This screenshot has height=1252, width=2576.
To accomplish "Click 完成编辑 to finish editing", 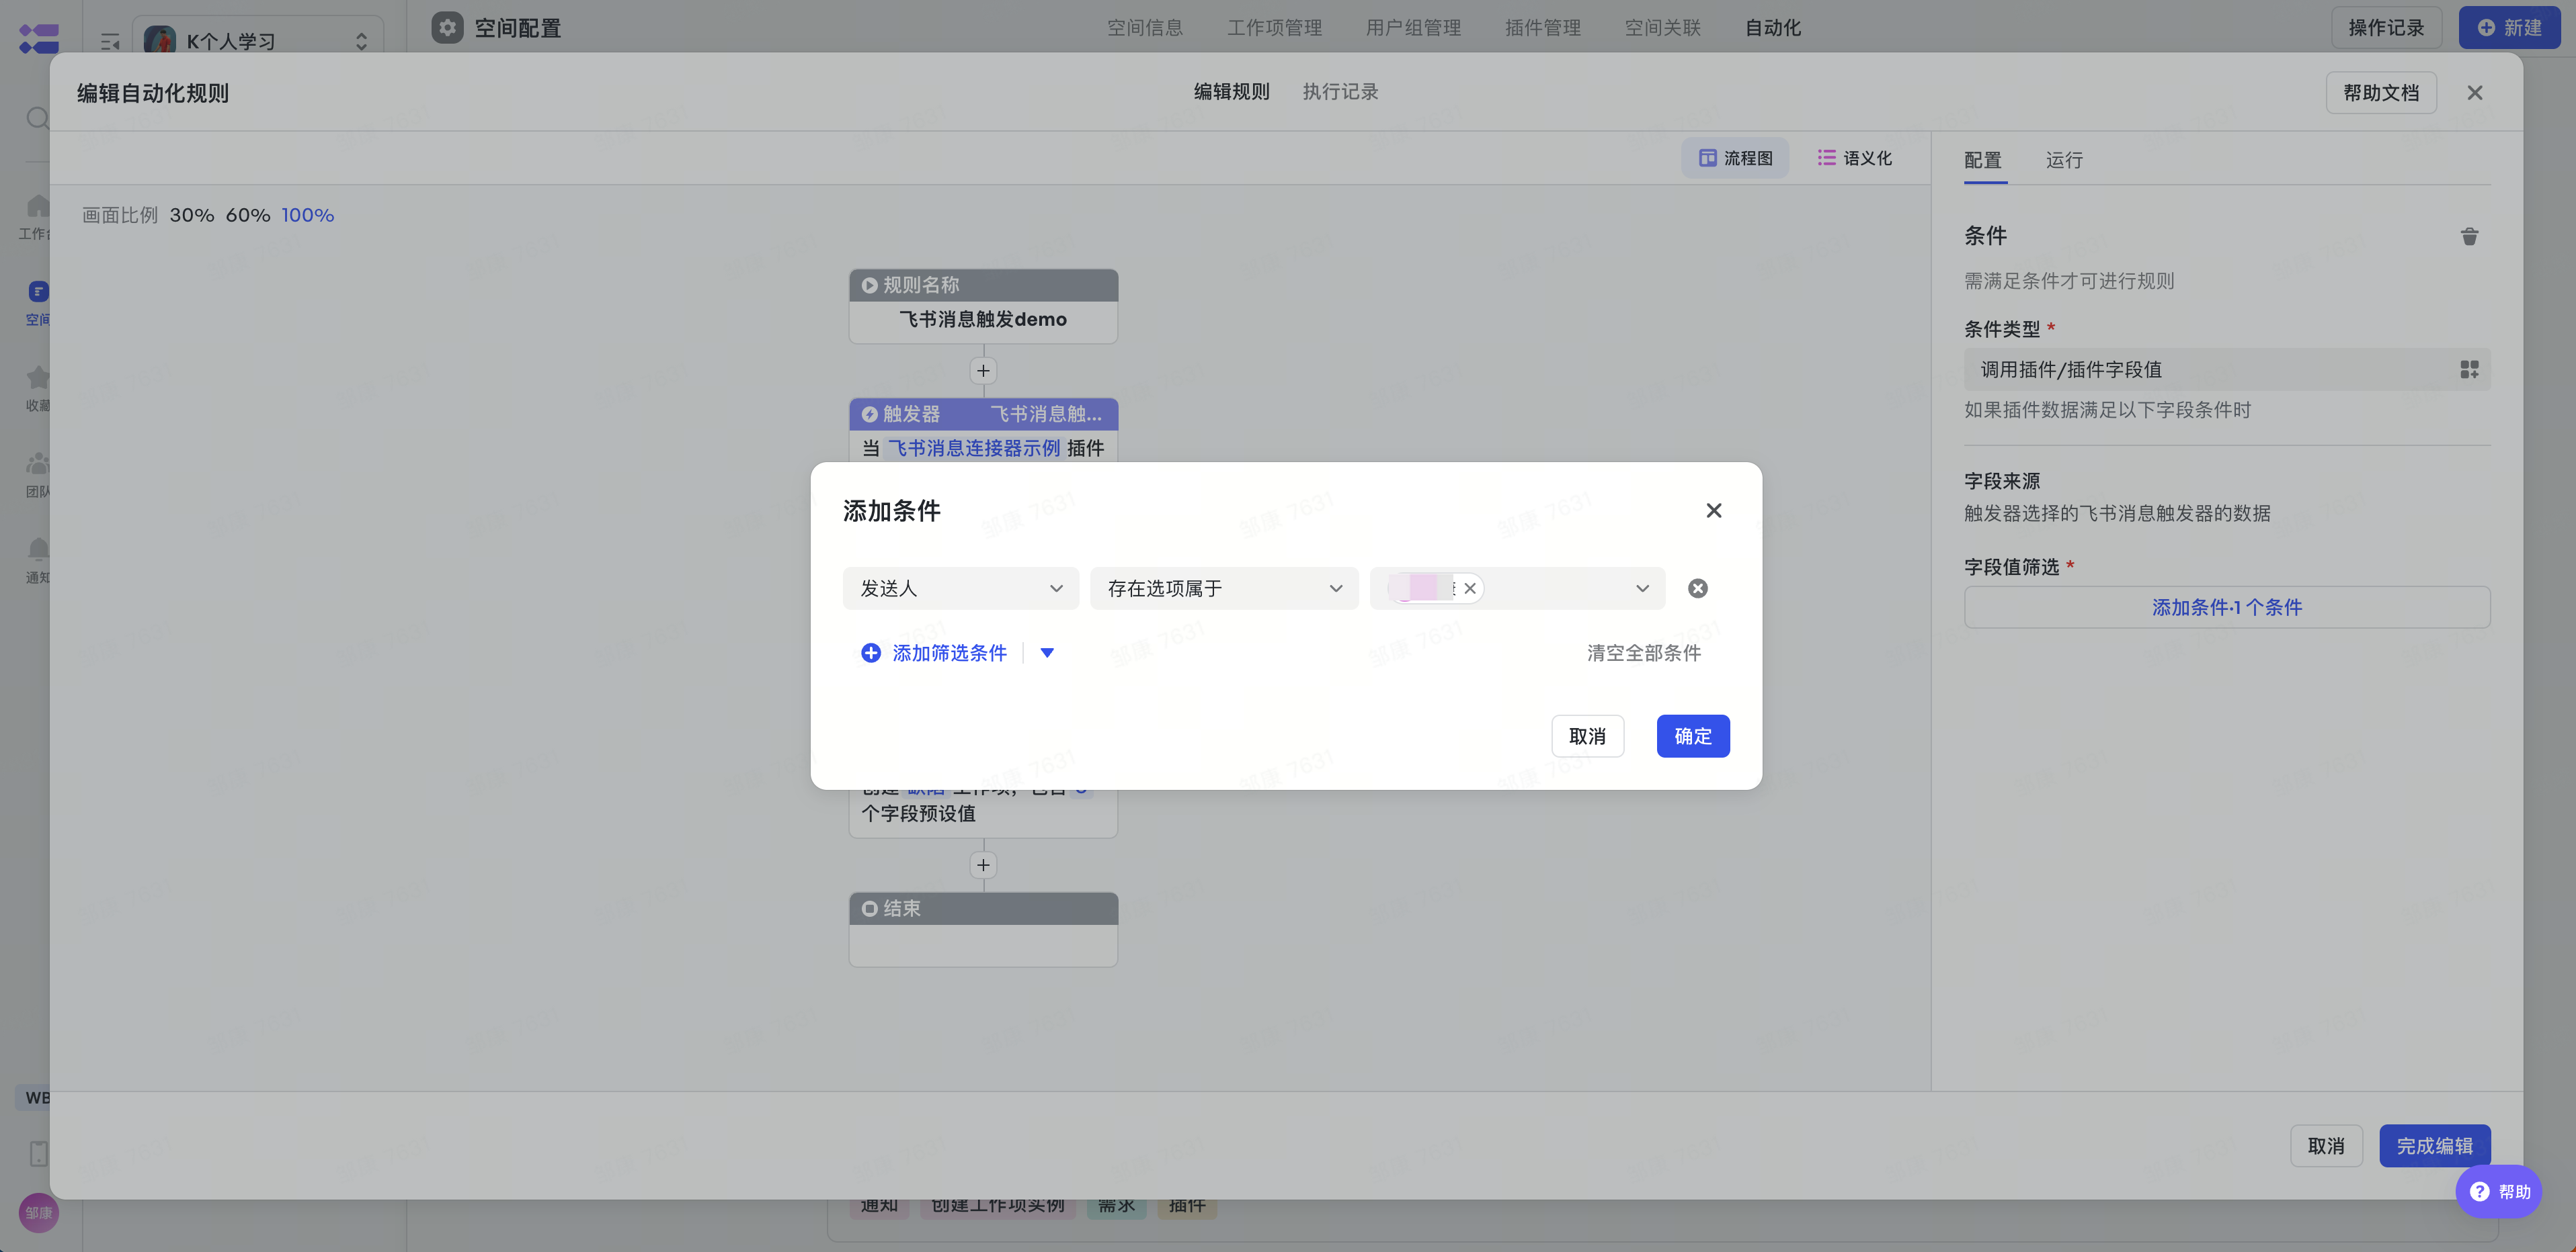I will pos(2434,1146).
